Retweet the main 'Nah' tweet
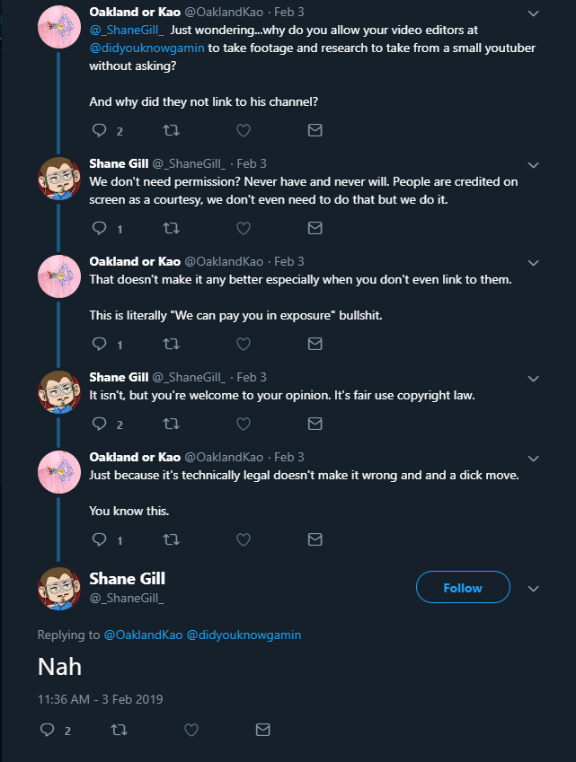This screenshot has height=762, width=576. [118, 731]
